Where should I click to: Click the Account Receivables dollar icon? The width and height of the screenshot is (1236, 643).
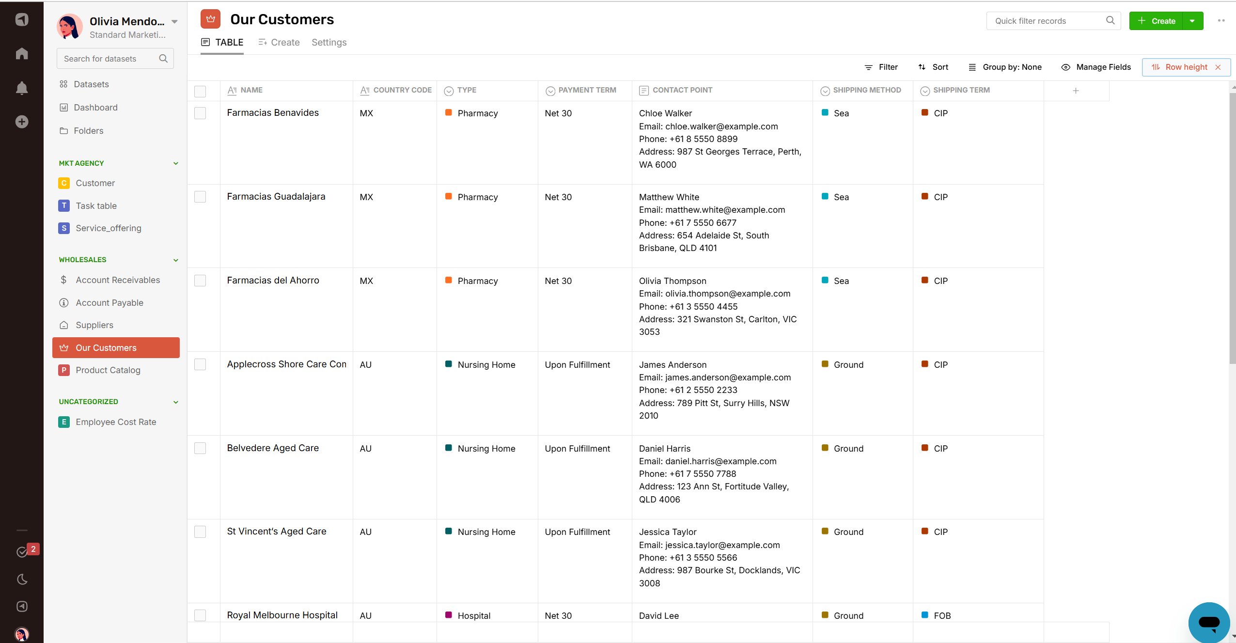point(63,280)
